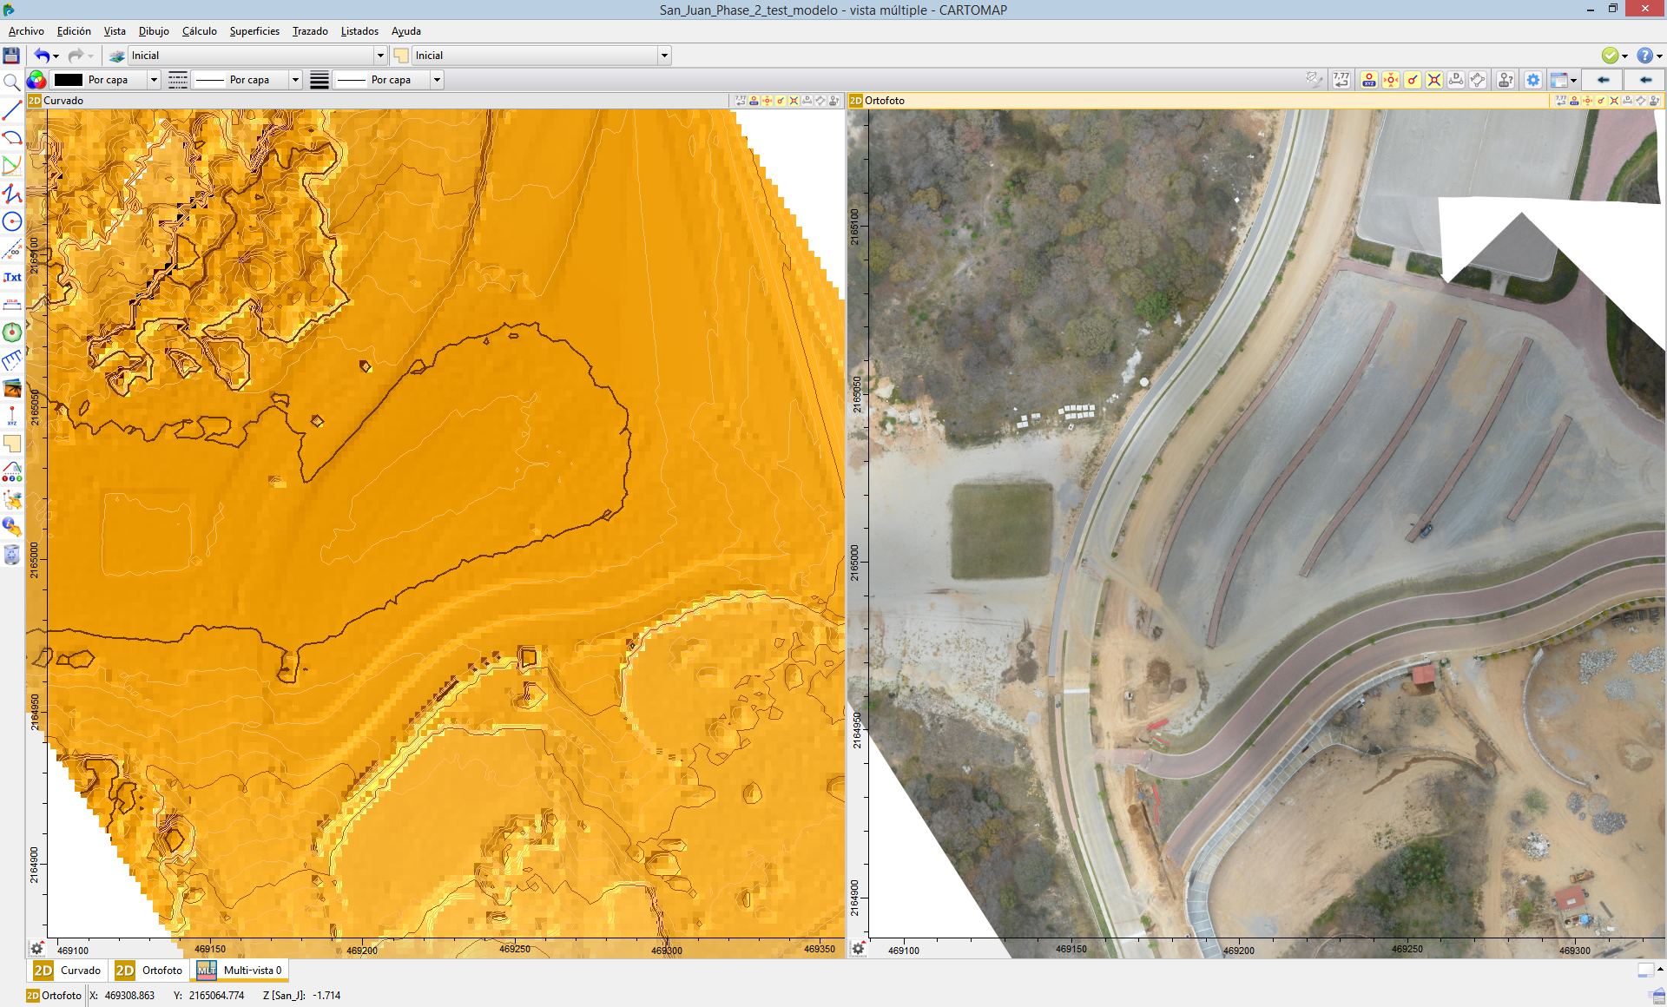Toggle XYZ point snap in main toolbar
This screenshot has width=1667, height=1007.
tap(1369, 80)
